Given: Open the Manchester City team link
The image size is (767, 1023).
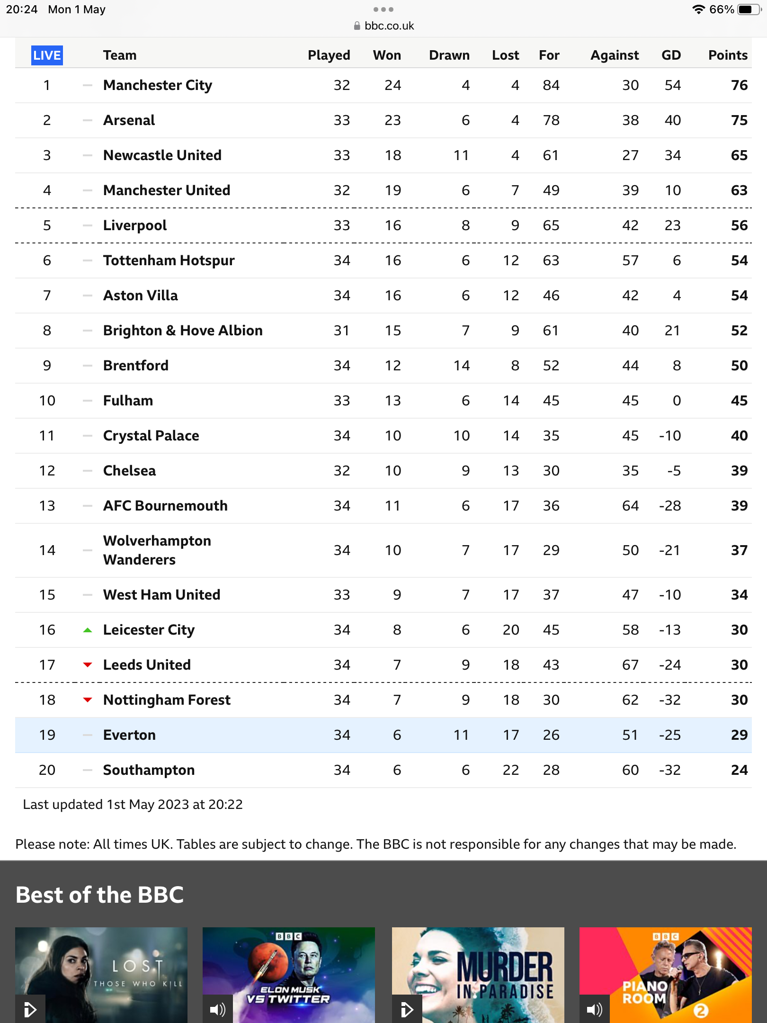Looking at the screenshot, I should 158,85.
